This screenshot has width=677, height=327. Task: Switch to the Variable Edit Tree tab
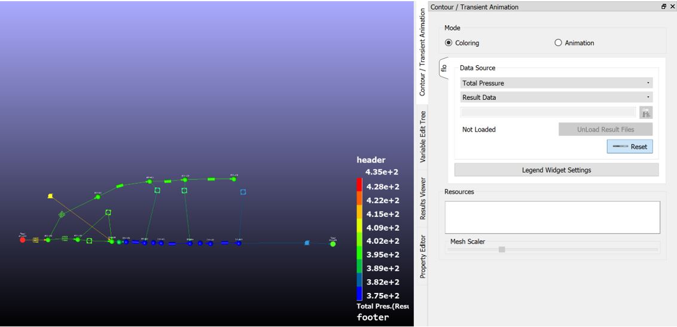point(423,137)
